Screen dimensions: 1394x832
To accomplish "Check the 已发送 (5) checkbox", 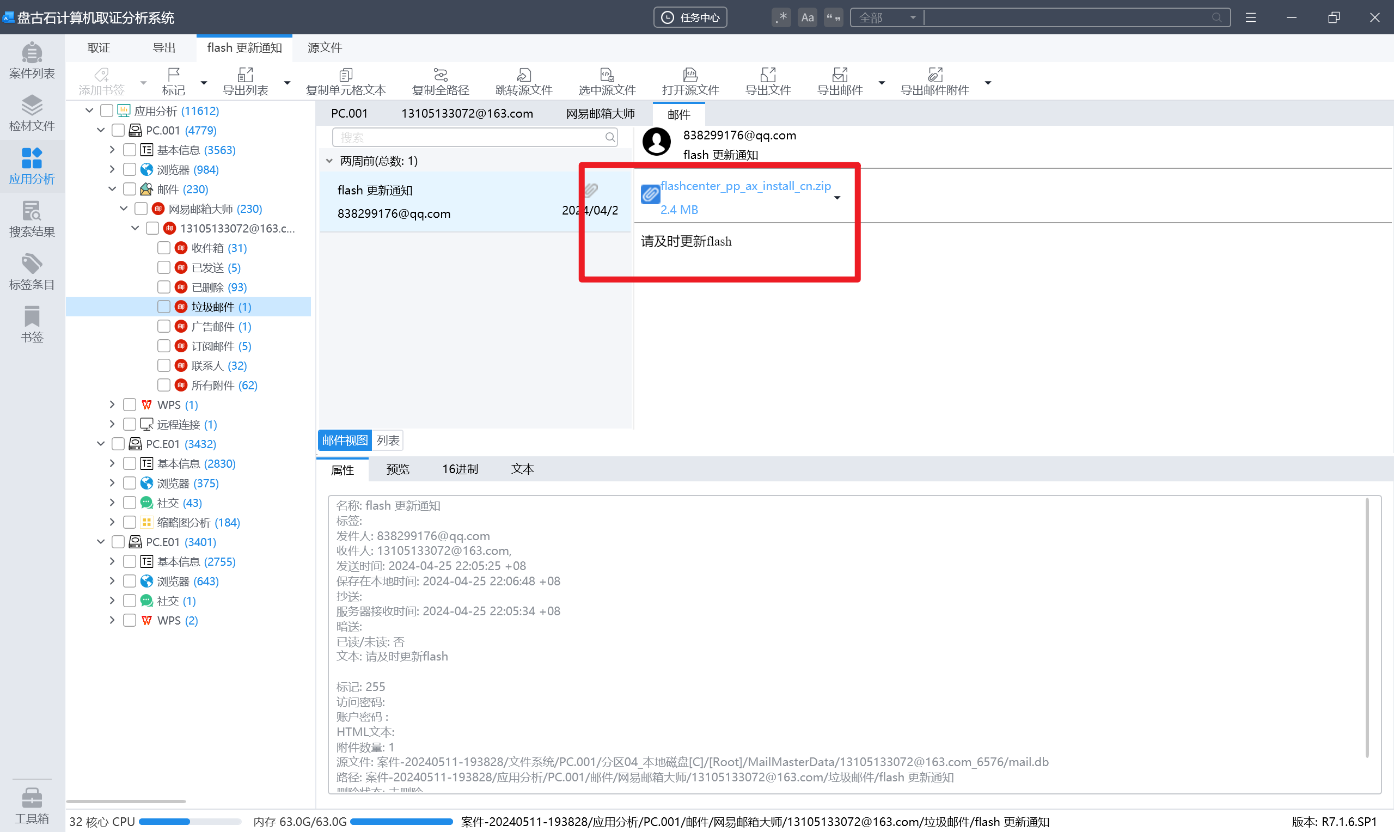I will 164,267.
